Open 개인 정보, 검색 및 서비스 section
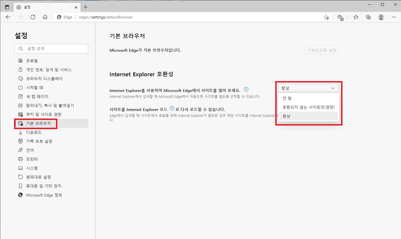This screenshot has width=401, height=239. tap(51, 70)
